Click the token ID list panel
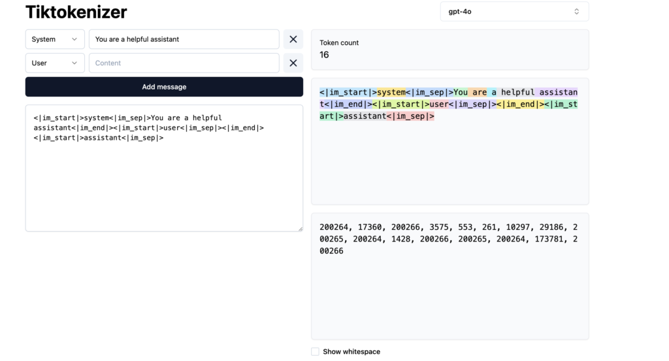 click(x=450, y=276)
